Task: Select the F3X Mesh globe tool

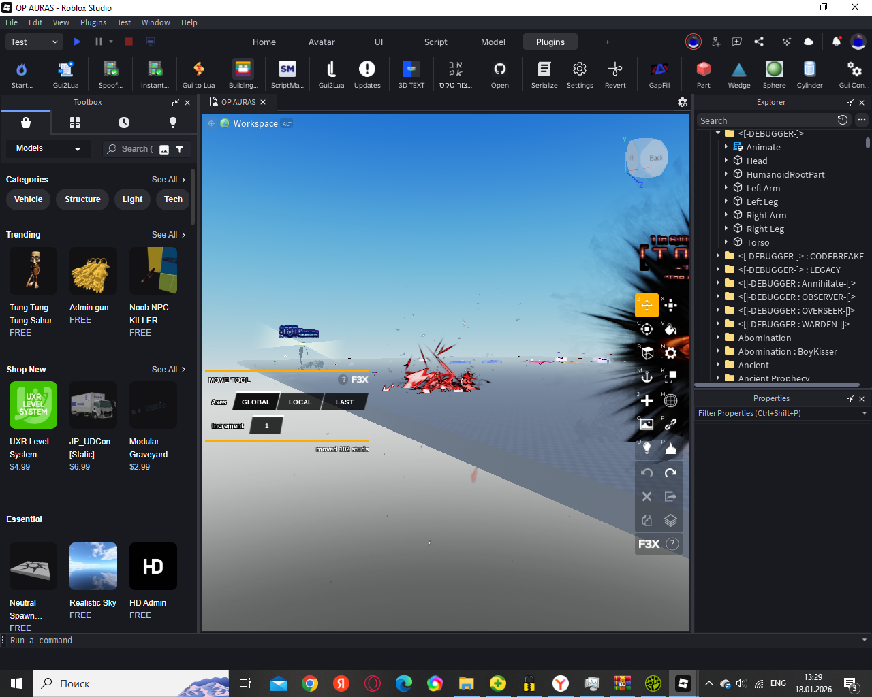Action: [670, 400]
